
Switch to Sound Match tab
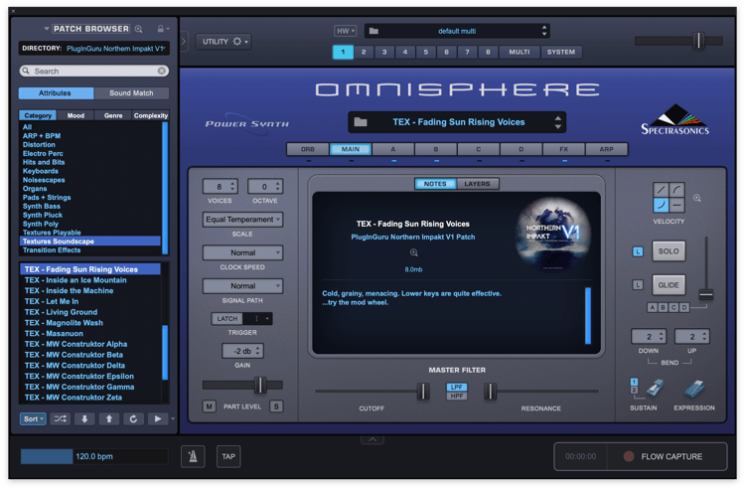pyautogui.click(x=131, y=93)
